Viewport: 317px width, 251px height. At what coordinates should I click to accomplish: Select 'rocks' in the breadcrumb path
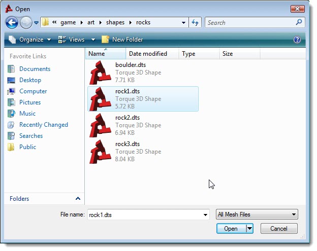[143, 22]
